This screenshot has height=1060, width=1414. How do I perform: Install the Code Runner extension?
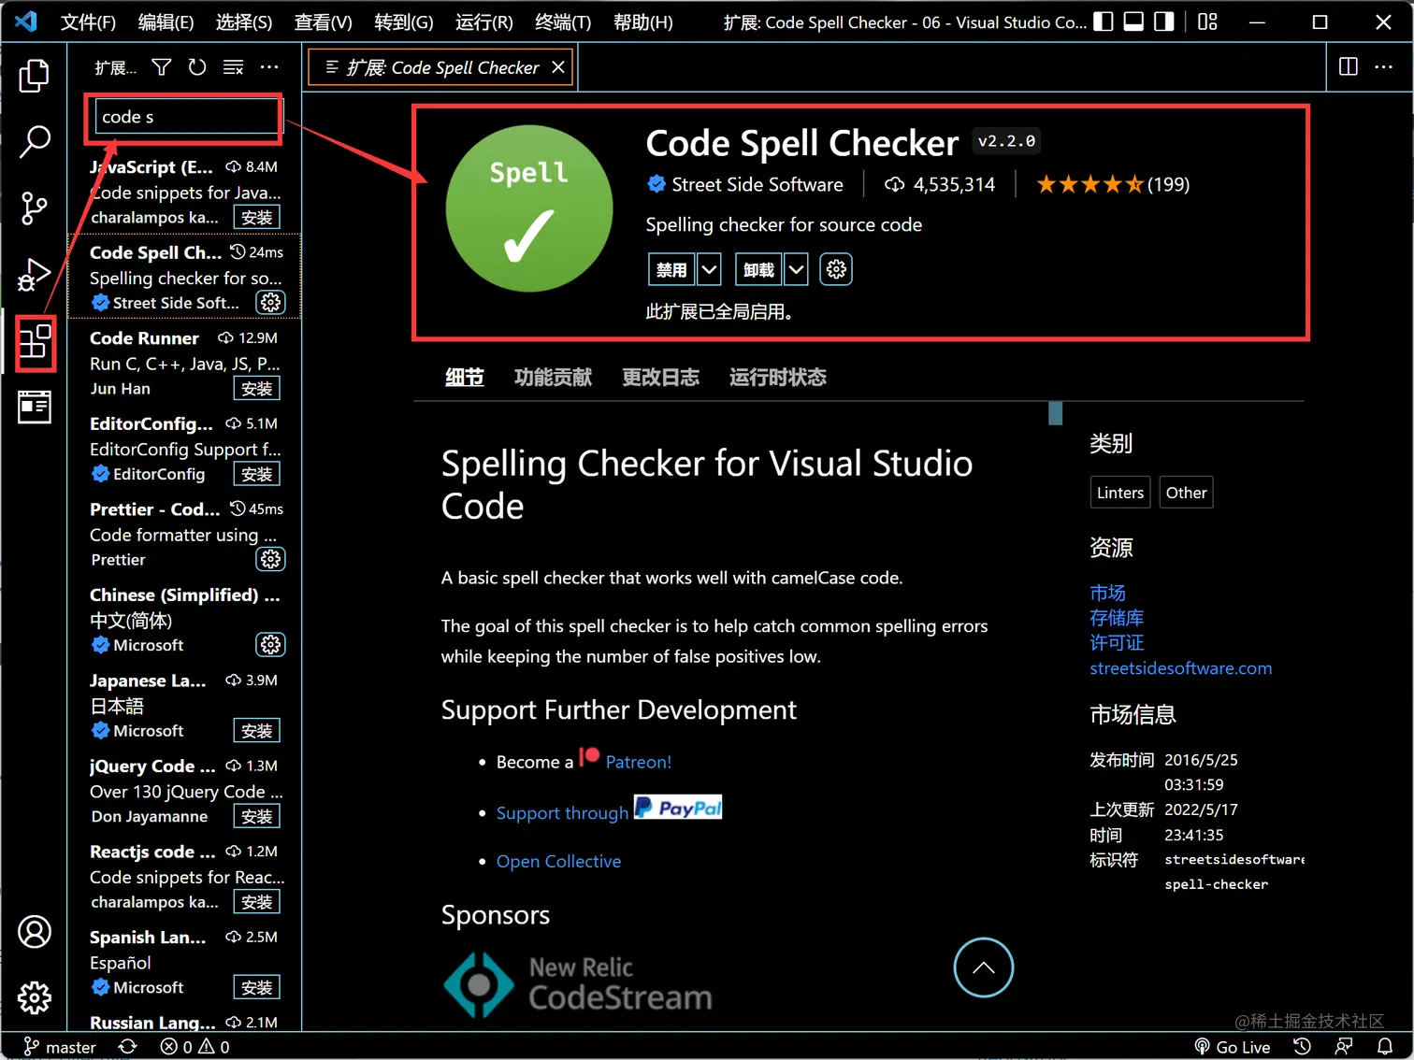coord(256,388)
